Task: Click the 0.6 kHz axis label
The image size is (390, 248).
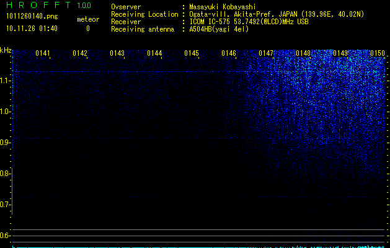Action: click(x=5, y=236)
